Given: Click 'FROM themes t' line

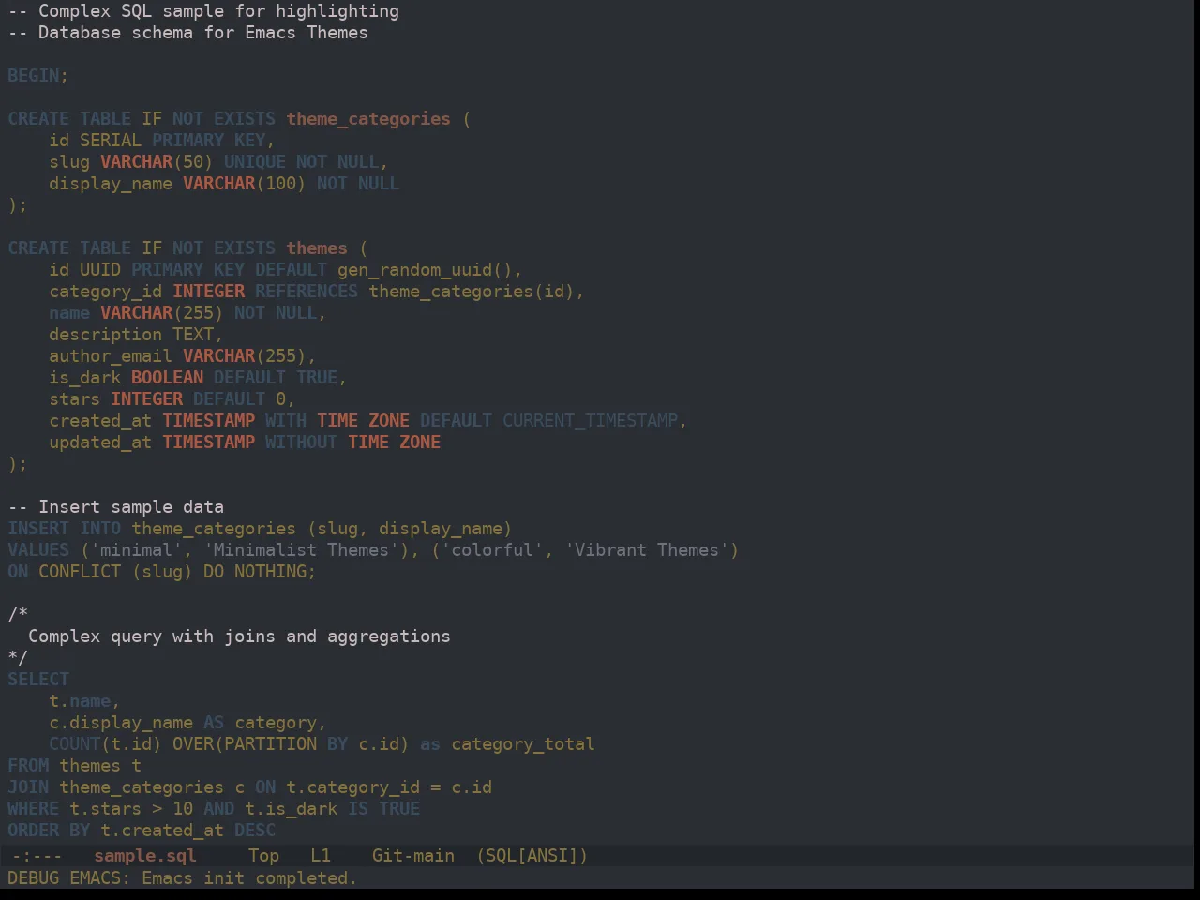Looking at the screenshot, I should 75,765.
